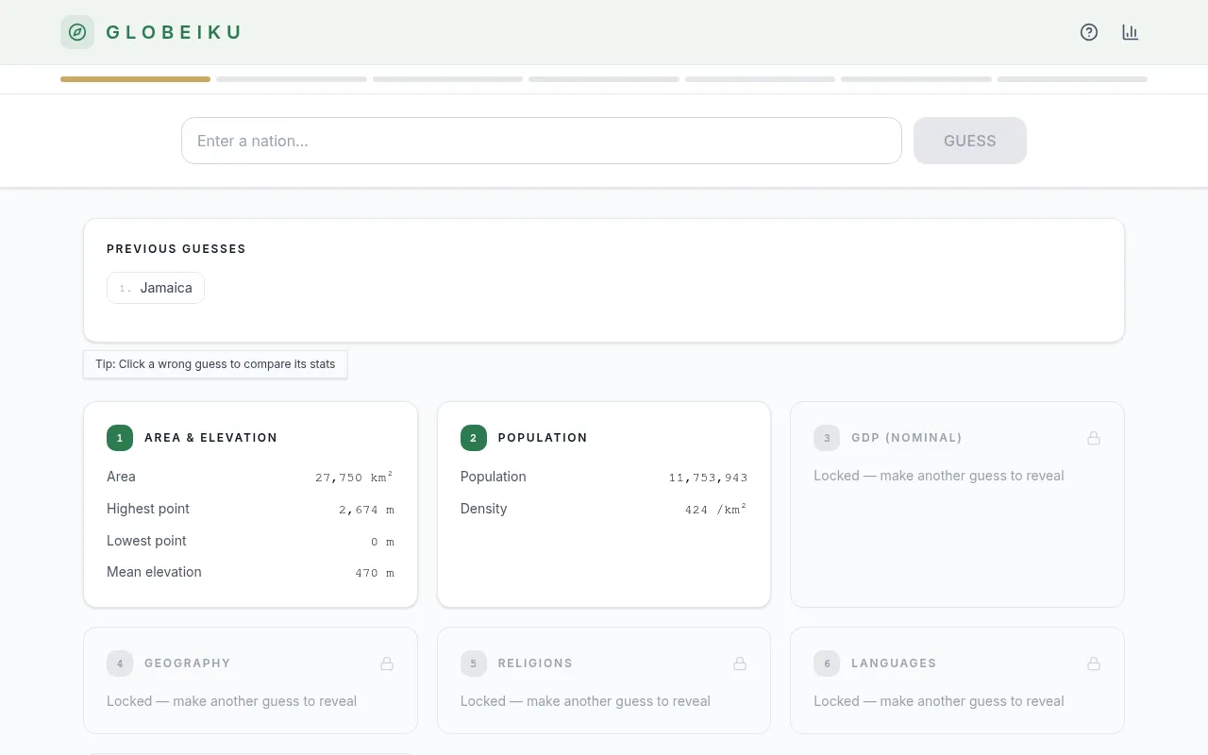Click the Lowest point value 0 m

click(382, 542)
